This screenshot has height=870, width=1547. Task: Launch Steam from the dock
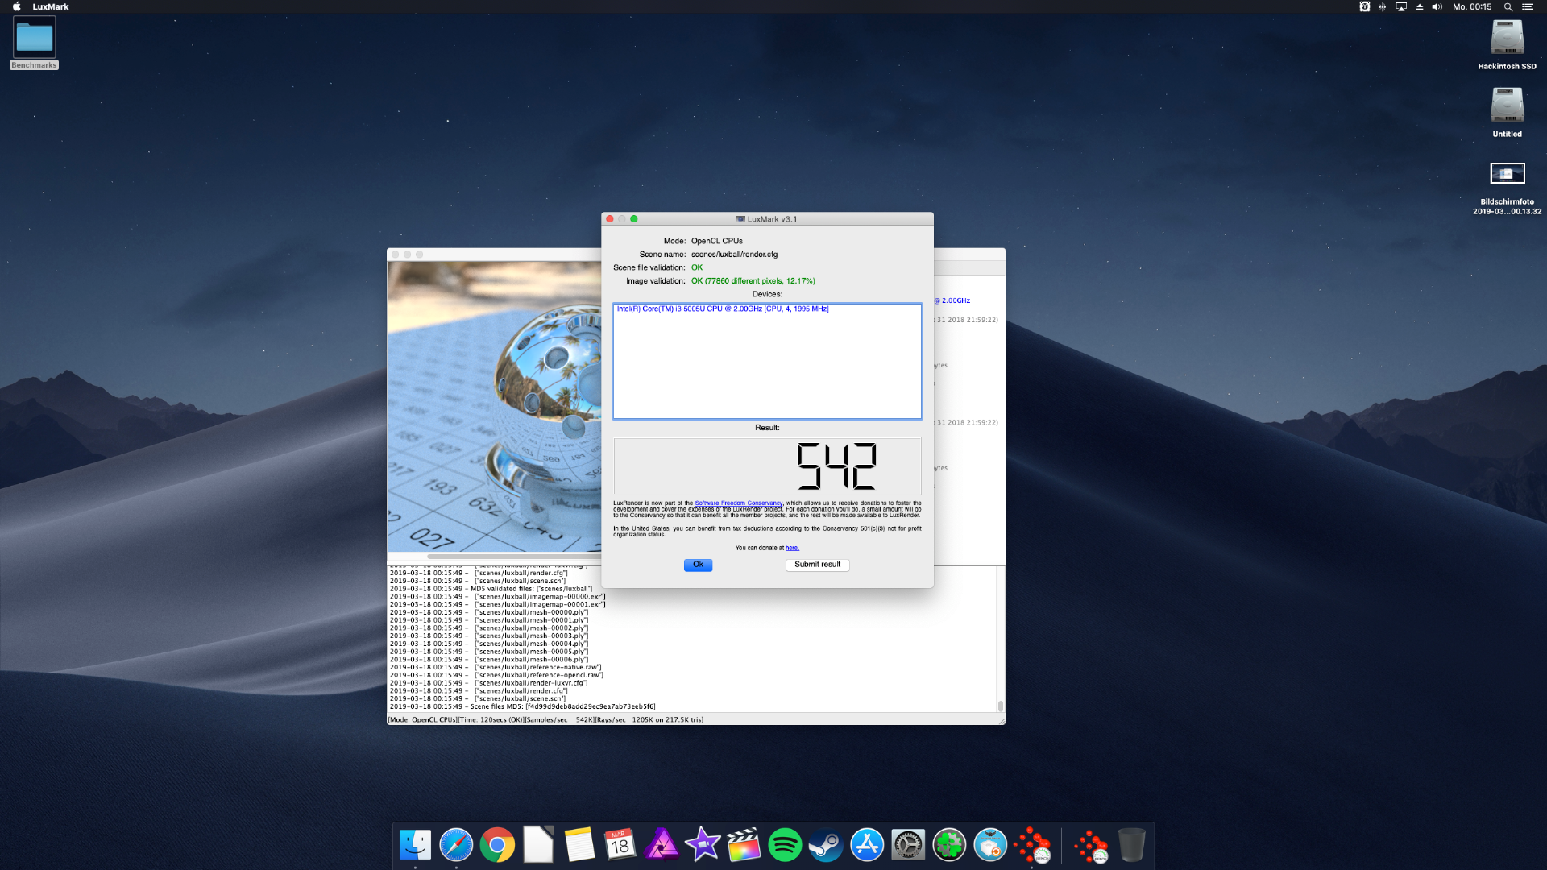click(x=826, y=845)
